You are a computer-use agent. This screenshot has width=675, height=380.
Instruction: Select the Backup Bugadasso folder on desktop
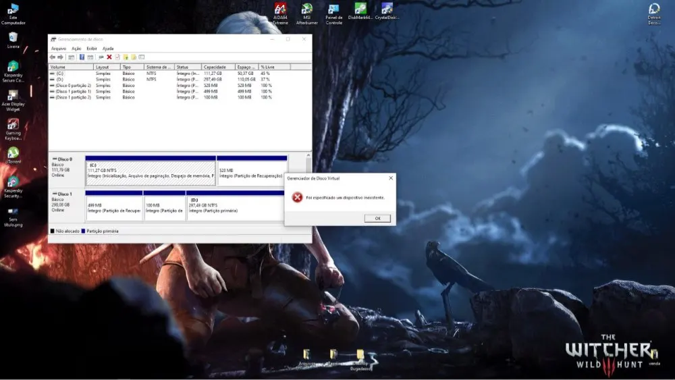coord(360,360)
